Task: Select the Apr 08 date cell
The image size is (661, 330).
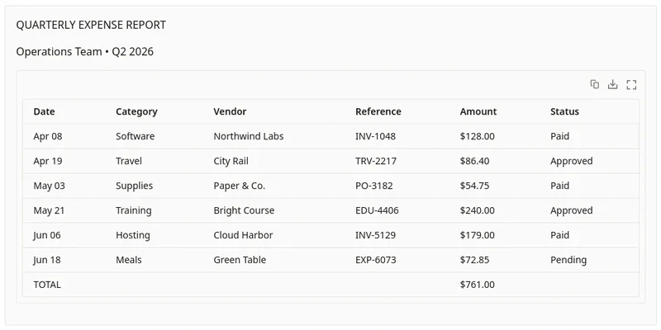Action: tap(48, 136)
